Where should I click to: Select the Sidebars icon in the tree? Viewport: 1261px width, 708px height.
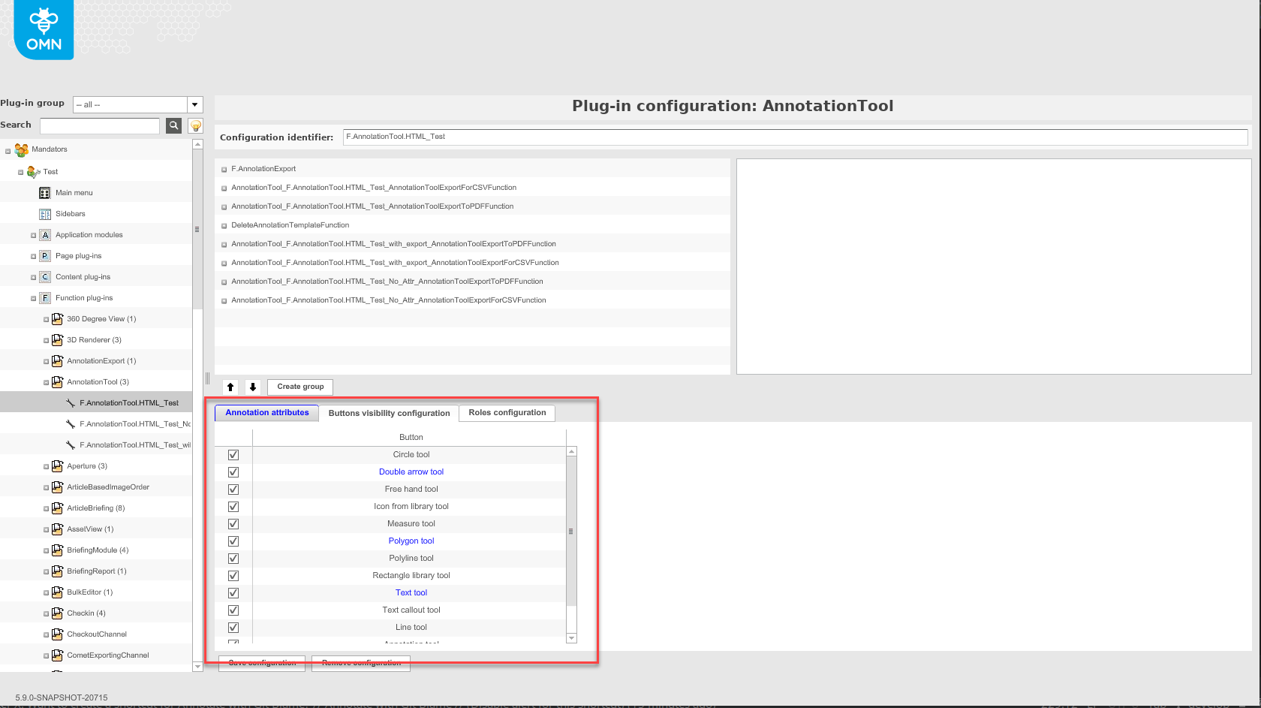(44, 213)
